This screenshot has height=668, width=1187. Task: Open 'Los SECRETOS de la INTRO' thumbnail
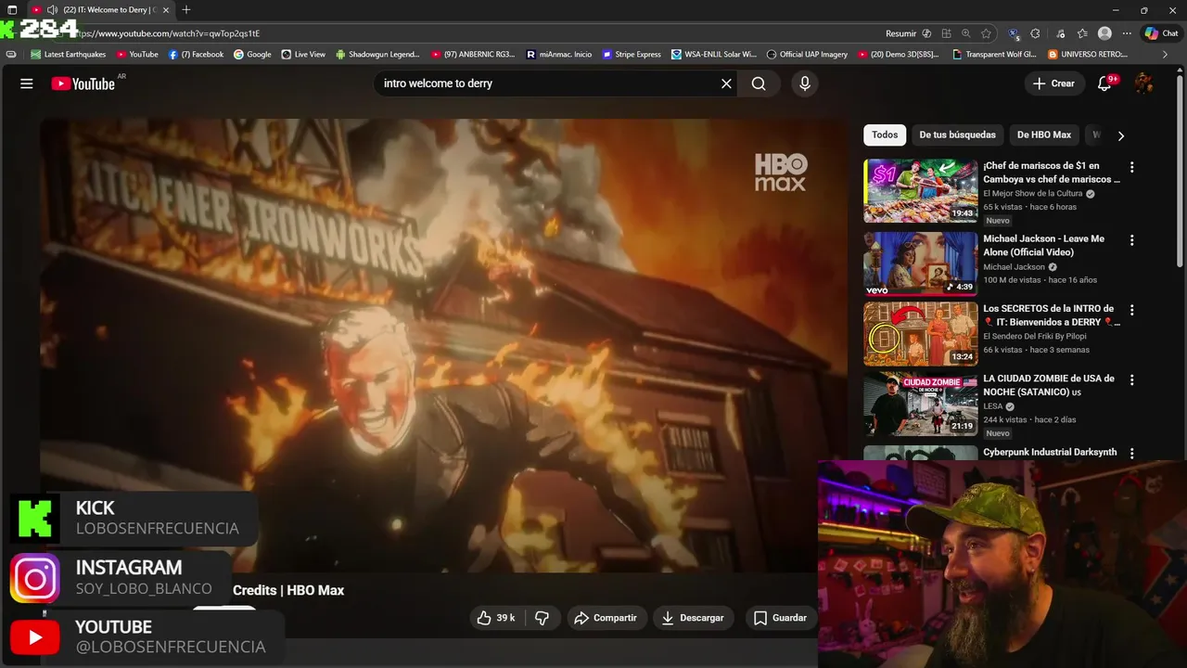coord(920,334)
